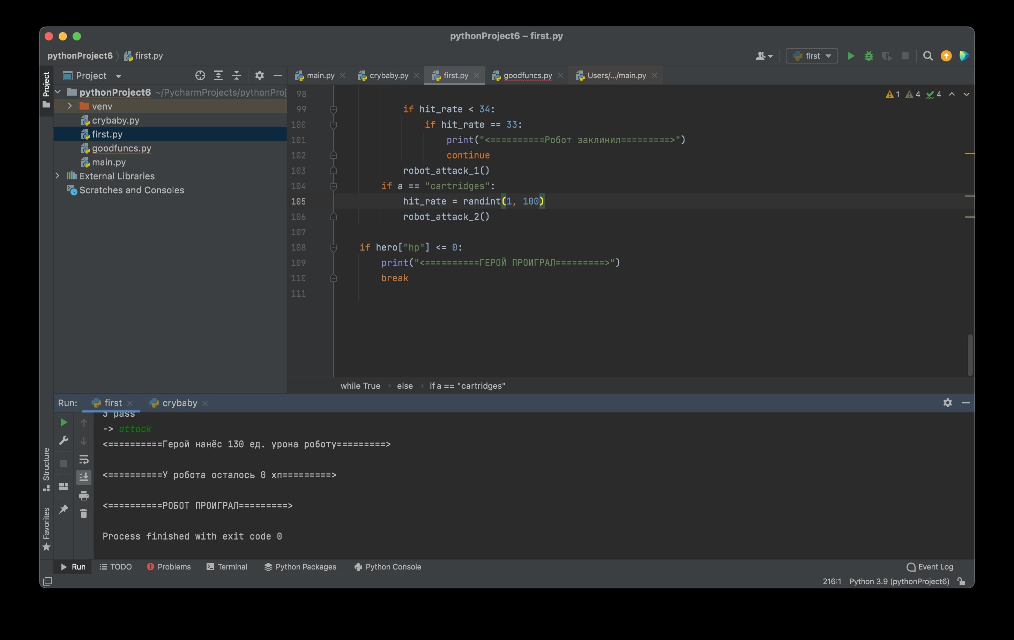
Task: Click the locate file crosshair icon in Project panel
Action: coord(200,76)
